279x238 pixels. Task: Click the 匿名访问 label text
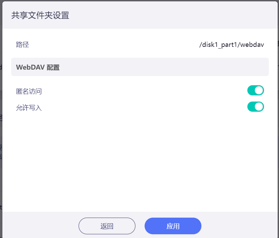point(29,91)
